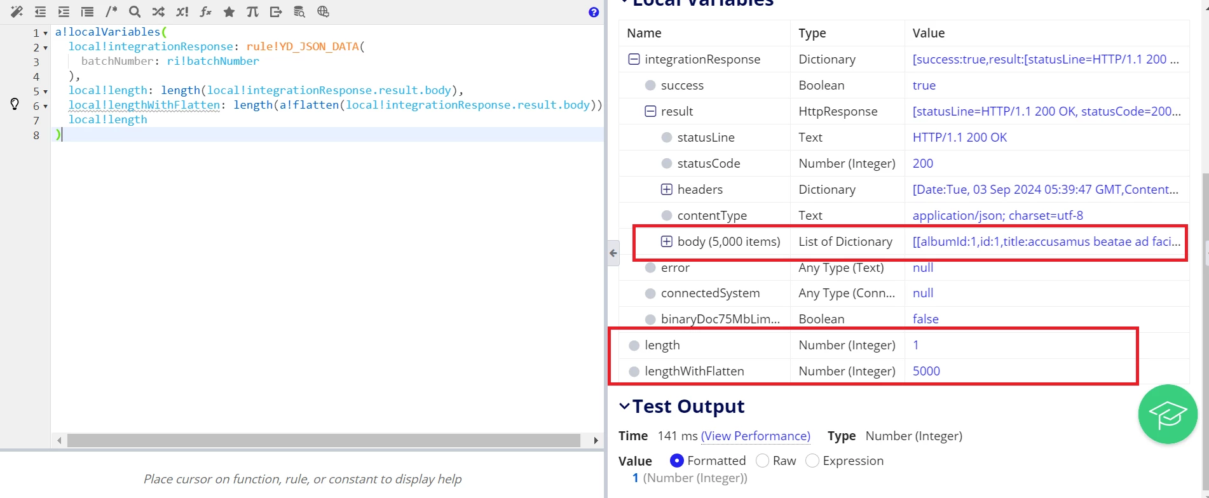Click the result value starting with statusLine

1047,111
